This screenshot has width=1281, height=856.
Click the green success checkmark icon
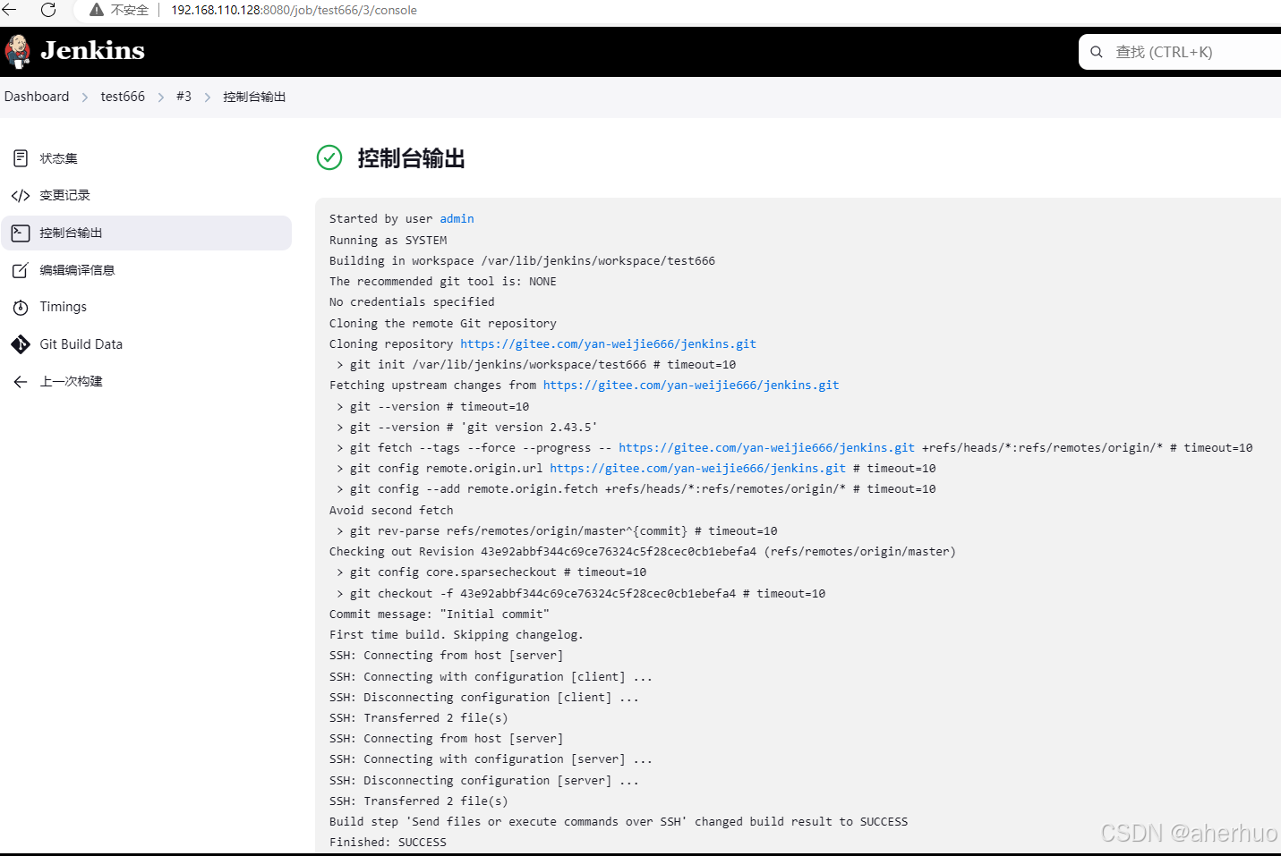click(329, 157)
